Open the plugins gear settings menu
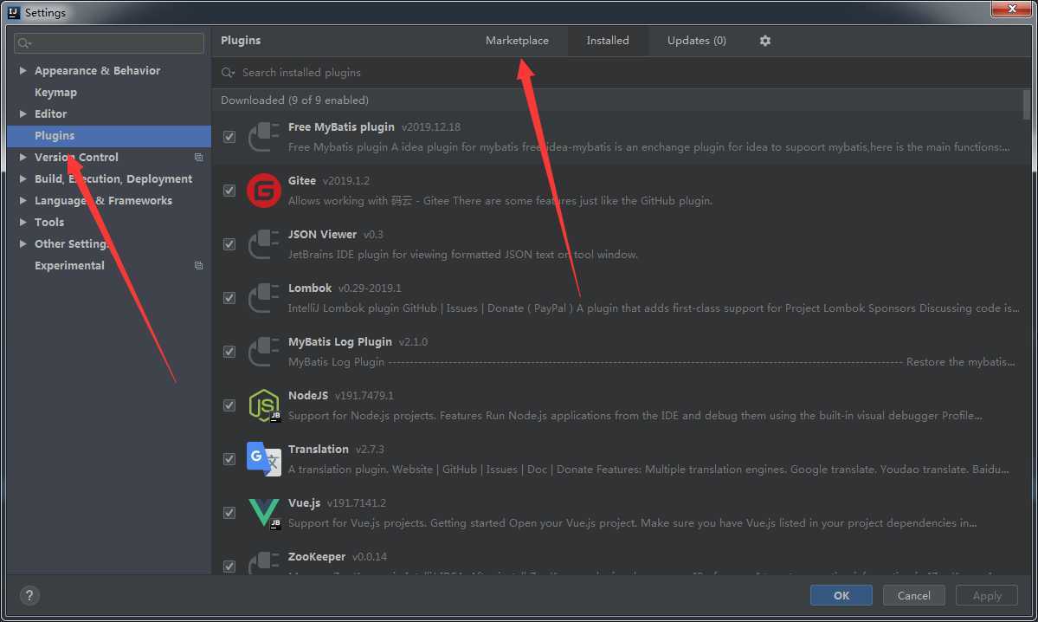 [764, 41]
